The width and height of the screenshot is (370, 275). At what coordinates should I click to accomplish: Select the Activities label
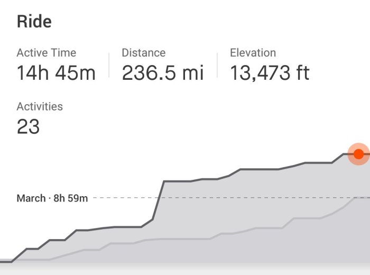(x=40, y=106)
